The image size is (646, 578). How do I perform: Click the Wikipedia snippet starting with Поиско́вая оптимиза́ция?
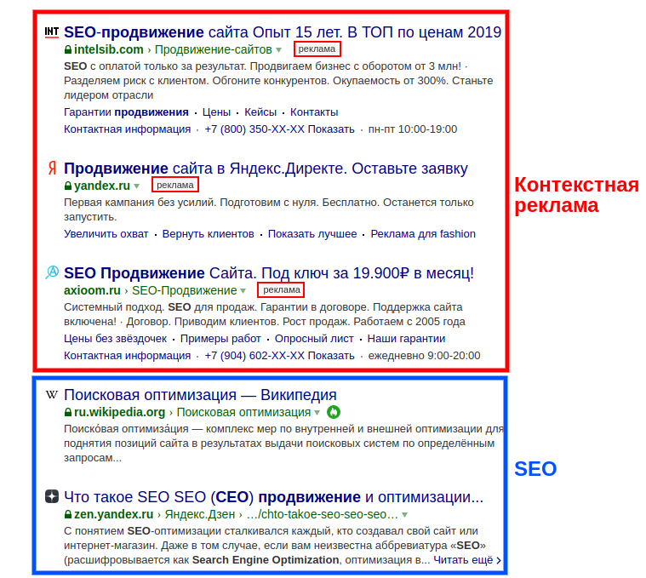[x=284, y=444]
